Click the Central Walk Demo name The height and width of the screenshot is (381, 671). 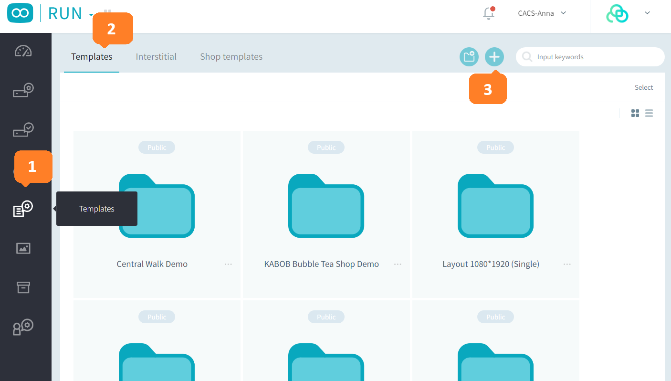coord(152,264)
